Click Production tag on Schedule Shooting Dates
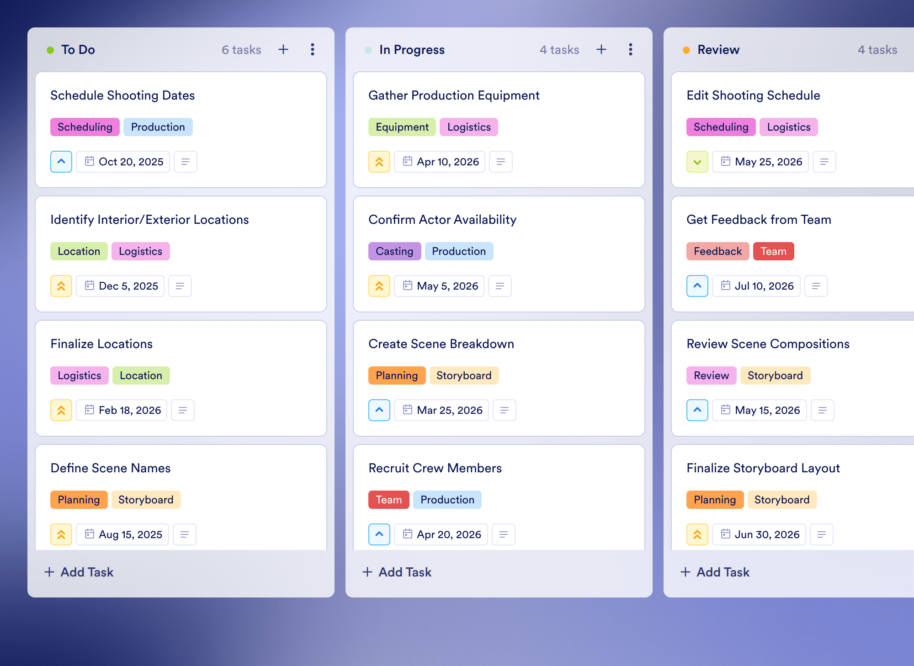914x666 pixels. pyautogui.click(x=158, y=127)
